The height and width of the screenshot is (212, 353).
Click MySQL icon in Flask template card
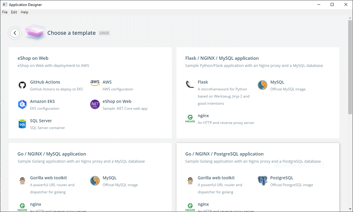[263, 85]
